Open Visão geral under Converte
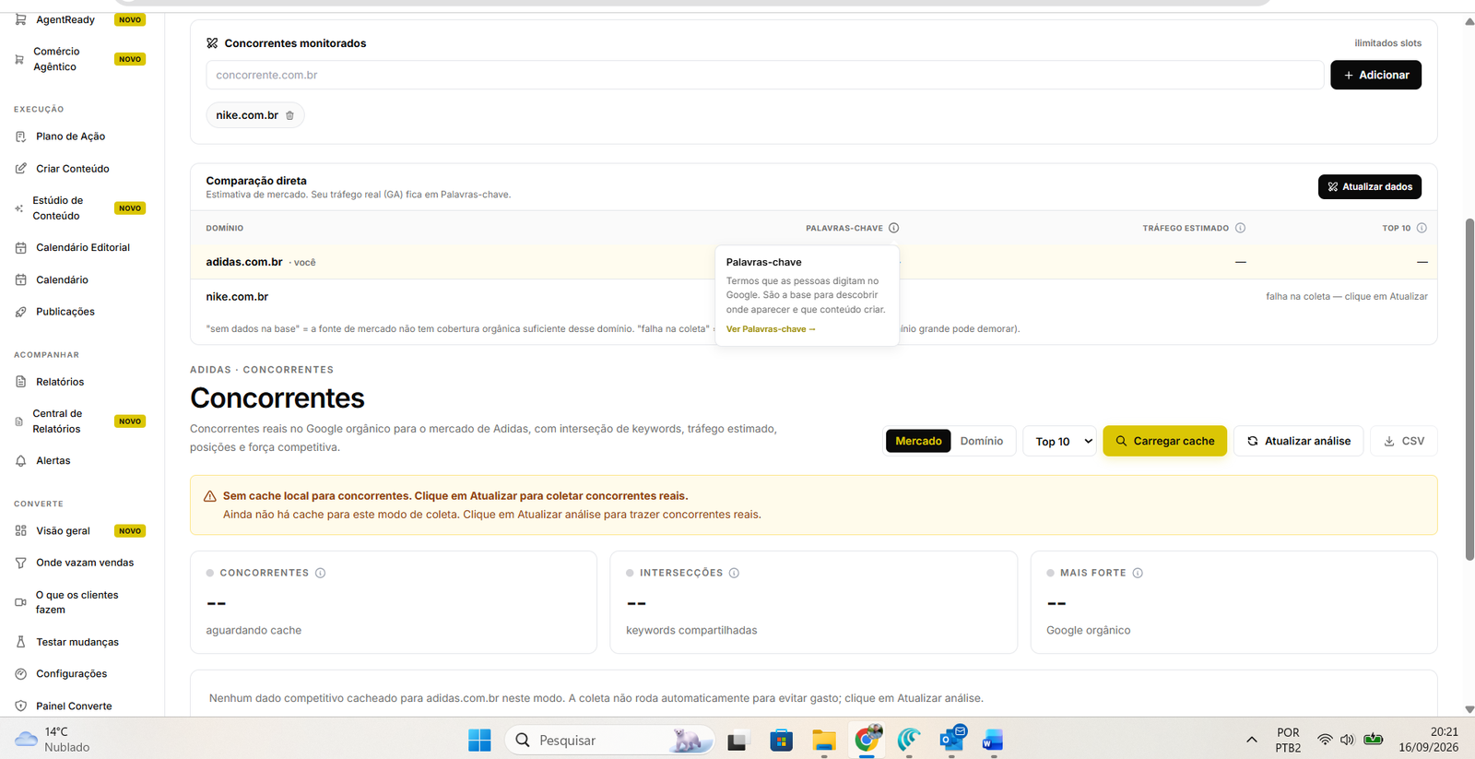This screenshot has height=759, width=1475. click(x=63, y=531)
